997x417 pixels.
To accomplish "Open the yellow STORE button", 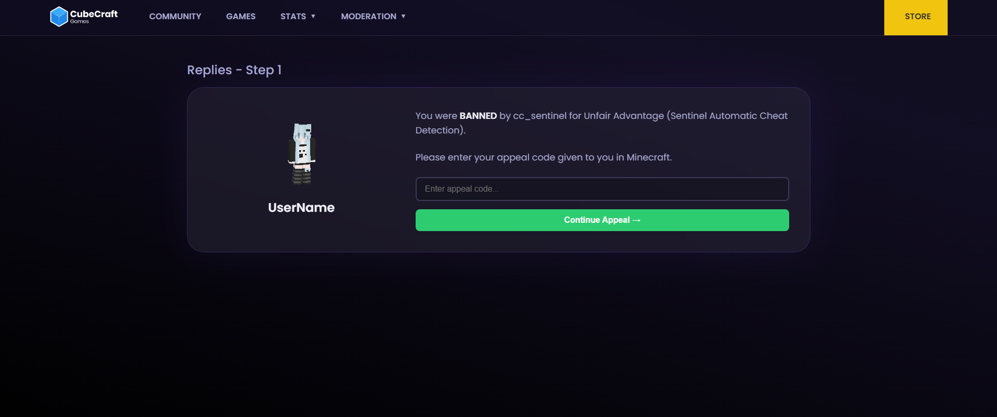I will coord(916,18).
